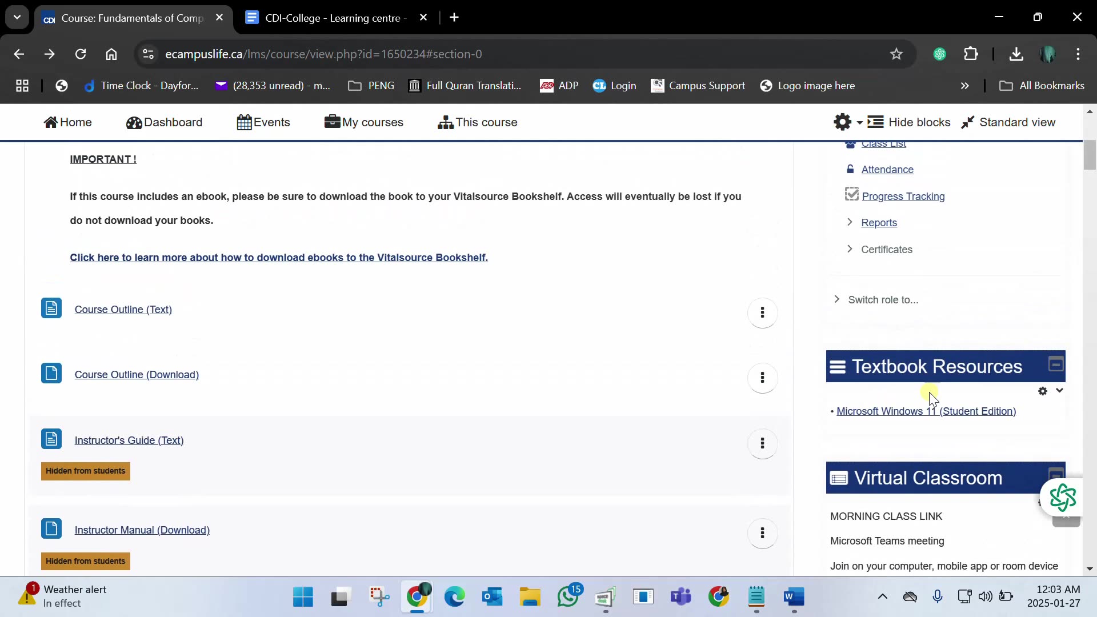
Task: Bookmark this page with the star icon
Action: tap(896, 54)
